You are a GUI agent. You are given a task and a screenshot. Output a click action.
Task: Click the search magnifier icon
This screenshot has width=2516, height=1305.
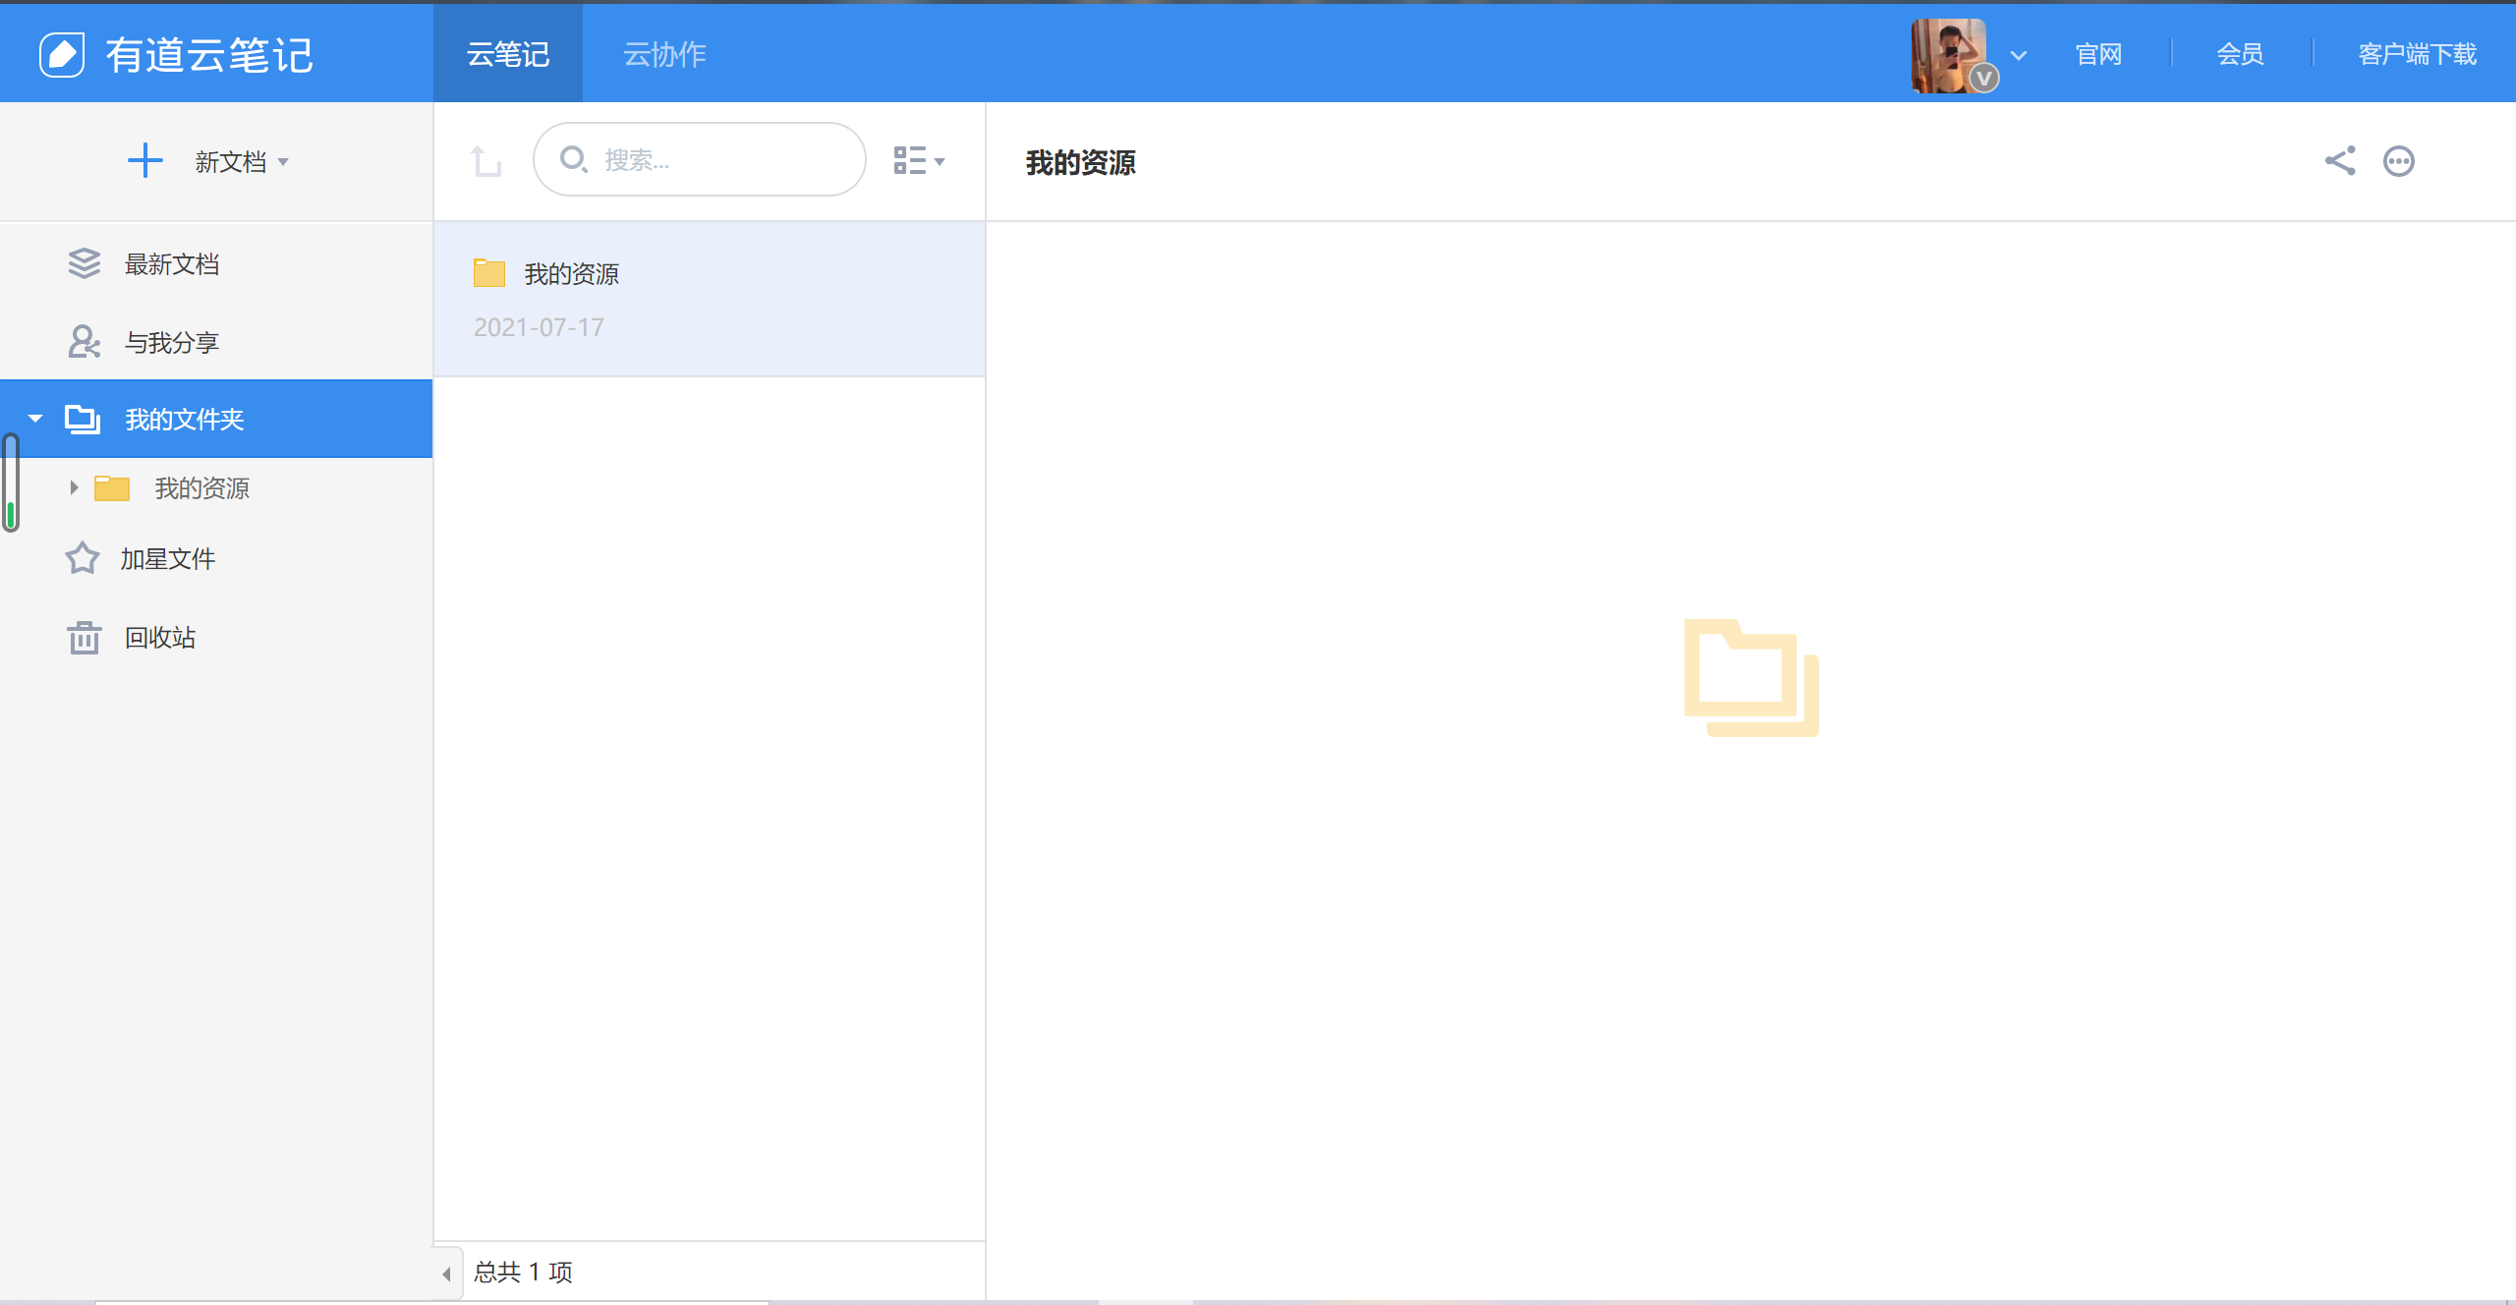(573, 159)
